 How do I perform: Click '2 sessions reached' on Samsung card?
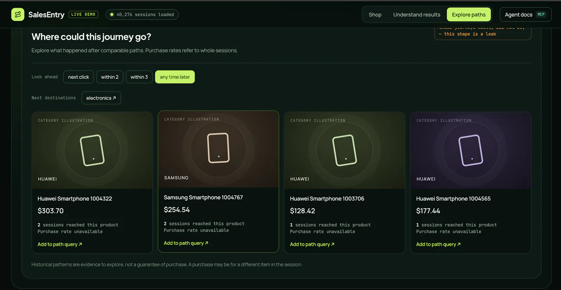(x=204, y=224)
